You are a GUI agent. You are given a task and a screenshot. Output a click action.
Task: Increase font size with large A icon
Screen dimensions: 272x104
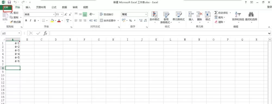click(66, 15)
